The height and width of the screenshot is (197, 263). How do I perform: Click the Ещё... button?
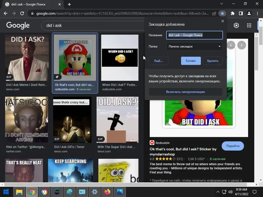pyautogui.click(x=158, y=61)
